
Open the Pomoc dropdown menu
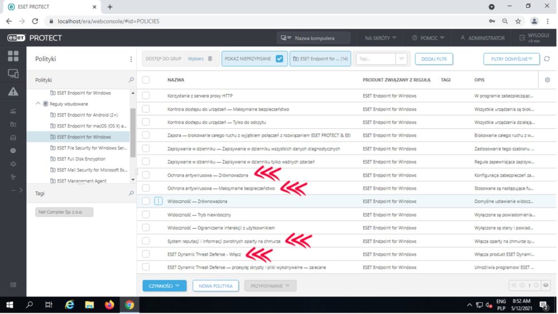[429, 38]
